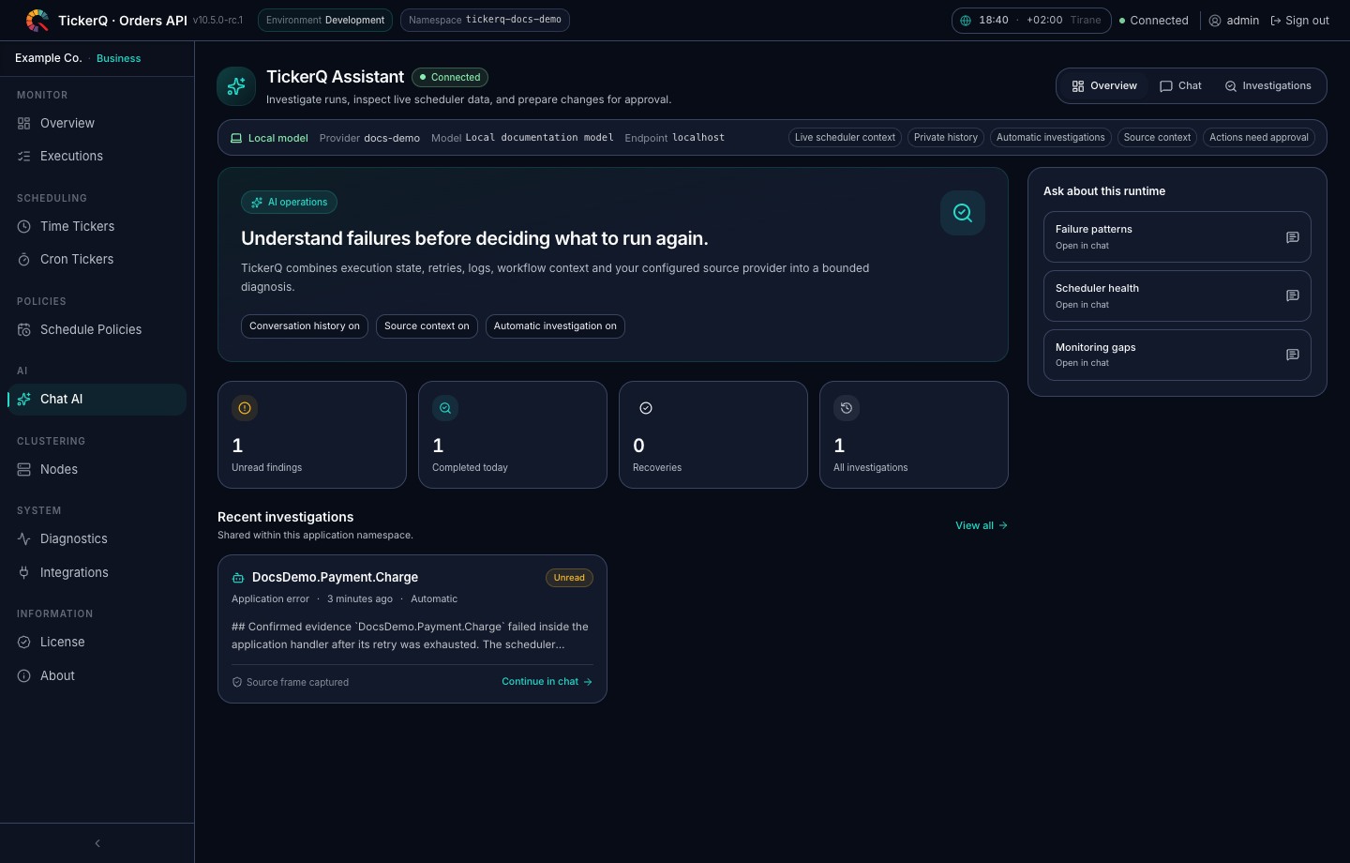The width and height of the screenshot is (1350, 863).
Task: Open License information page
Action: click(97, 642)
